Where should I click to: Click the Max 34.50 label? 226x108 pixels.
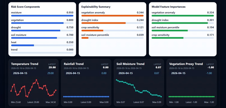tap(51, 102)
